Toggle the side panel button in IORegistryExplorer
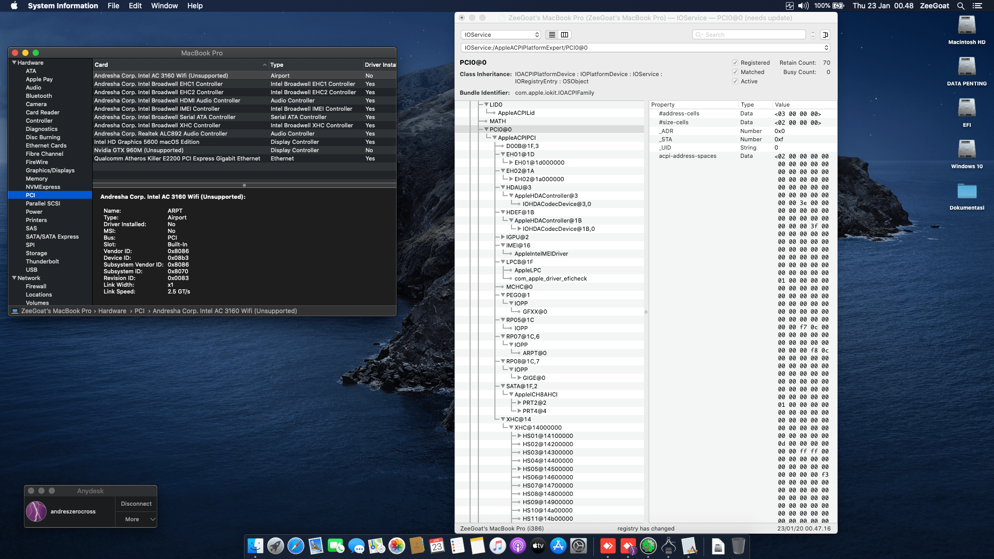The height and width of the screenshot is (559, 994). [x=825, y=35]
